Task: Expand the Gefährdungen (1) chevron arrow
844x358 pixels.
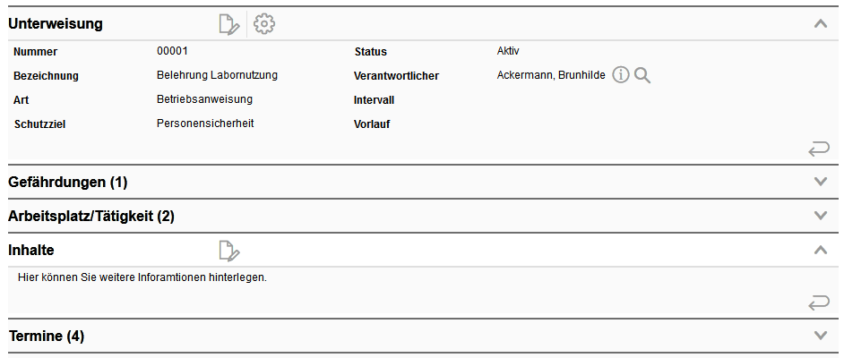Action: click(821, 182)
